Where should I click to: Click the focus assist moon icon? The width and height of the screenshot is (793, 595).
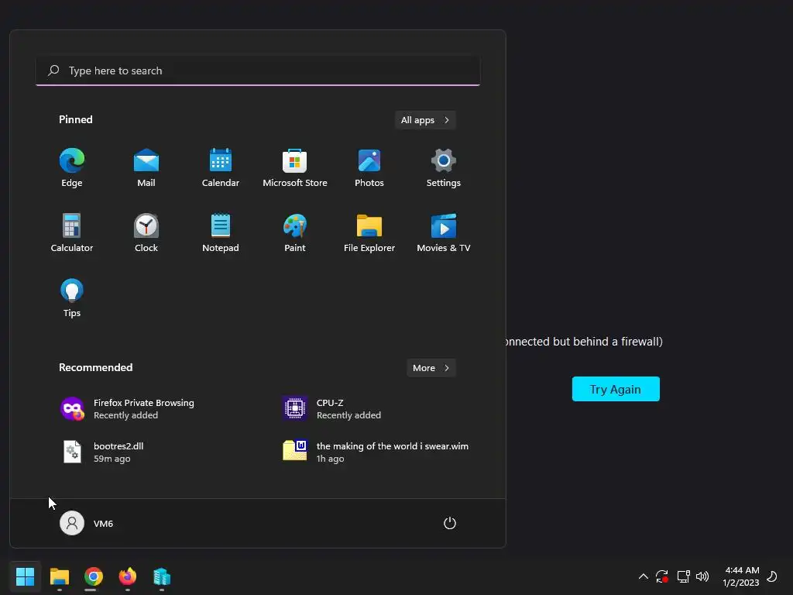(x=772, y=576)
